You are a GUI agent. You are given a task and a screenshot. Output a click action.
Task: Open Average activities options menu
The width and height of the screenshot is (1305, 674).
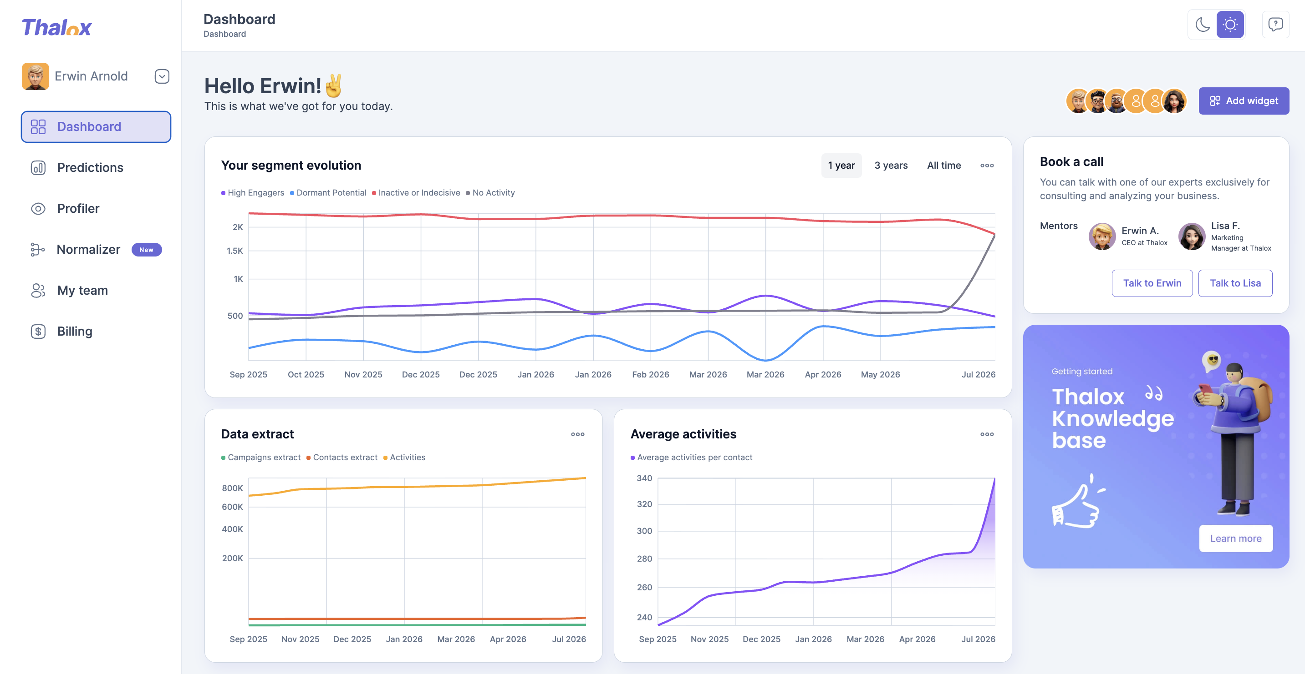986,434
